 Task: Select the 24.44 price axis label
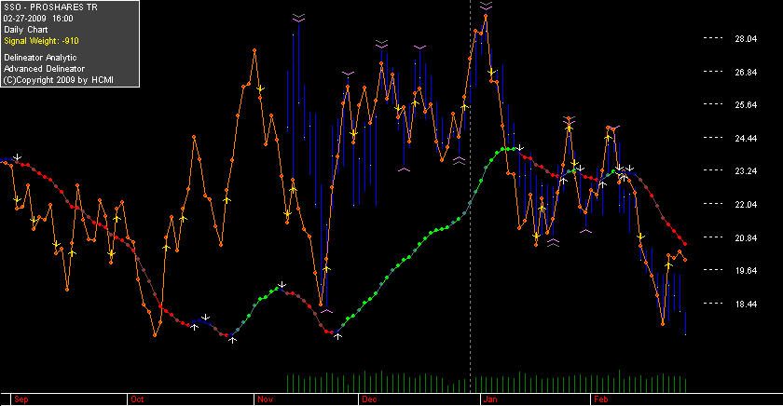pos(746,138)
